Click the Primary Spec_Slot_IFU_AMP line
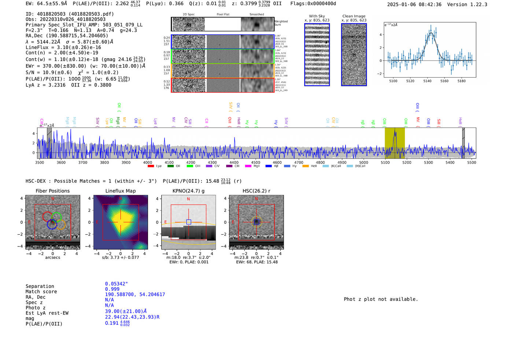Screen dimensions: 513x349 [x=84, y=25]
